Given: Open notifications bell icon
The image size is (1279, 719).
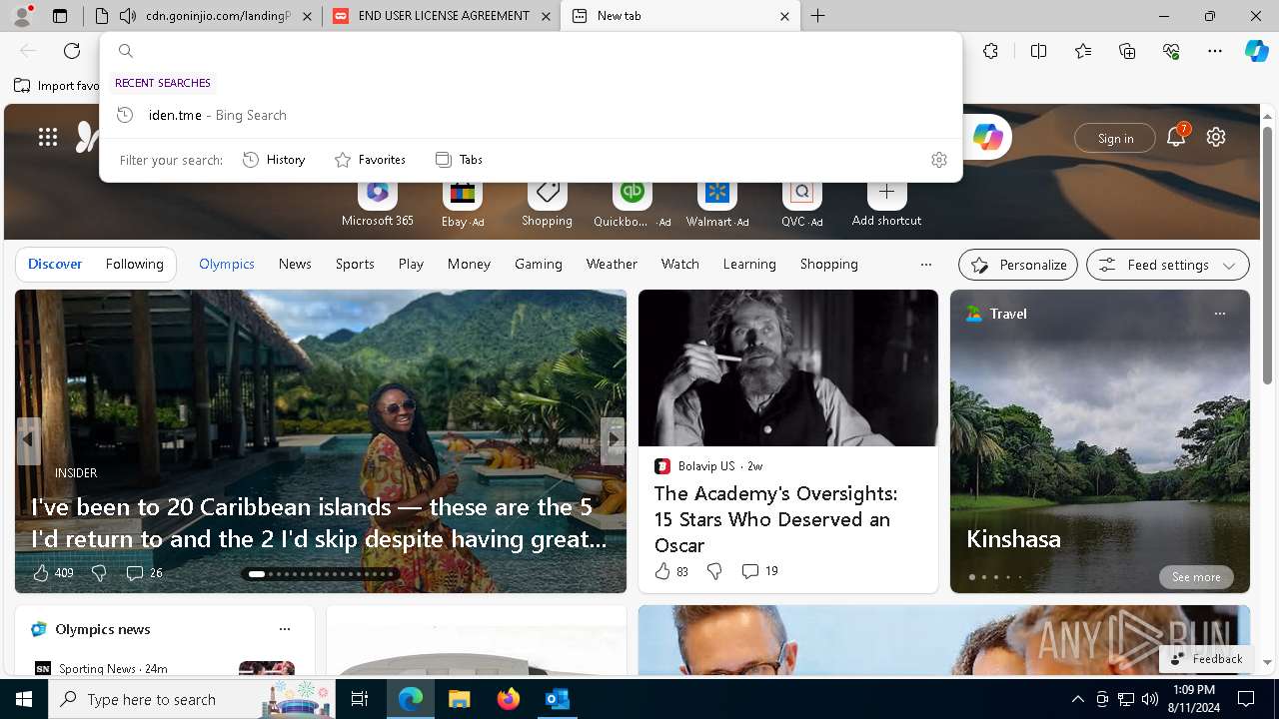Looking at the screenshot, I should click(x=1176, y=138).
